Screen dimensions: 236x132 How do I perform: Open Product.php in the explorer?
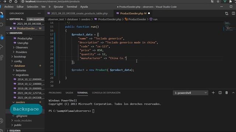pos(25,38)
